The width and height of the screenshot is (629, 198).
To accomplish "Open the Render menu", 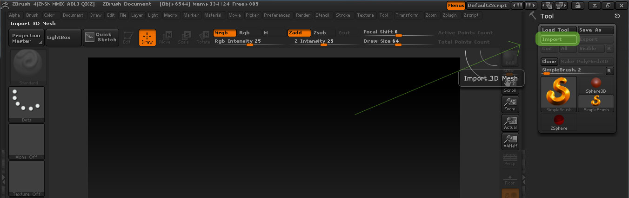I will tap(303, 15).
